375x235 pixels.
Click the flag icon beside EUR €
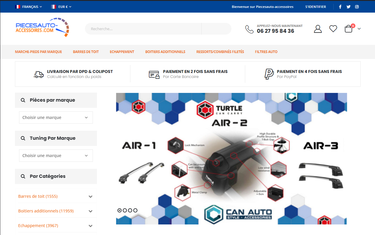(x=54, y=7)
